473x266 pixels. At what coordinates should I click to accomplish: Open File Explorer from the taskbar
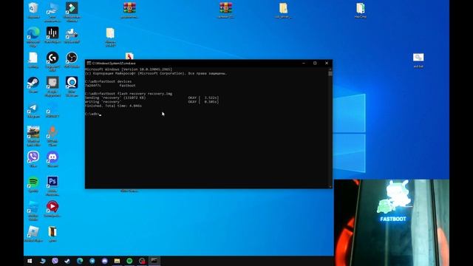click(117, 261)
